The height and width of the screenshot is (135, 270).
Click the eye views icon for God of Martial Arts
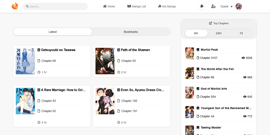tap(245, 97)
